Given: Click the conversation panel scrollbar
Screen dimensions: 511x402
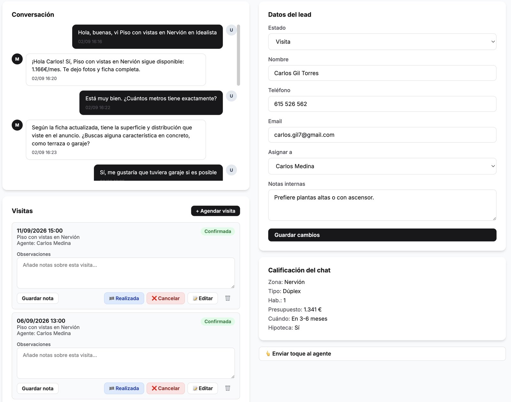Looking at the screenshot, I should 238,55.
